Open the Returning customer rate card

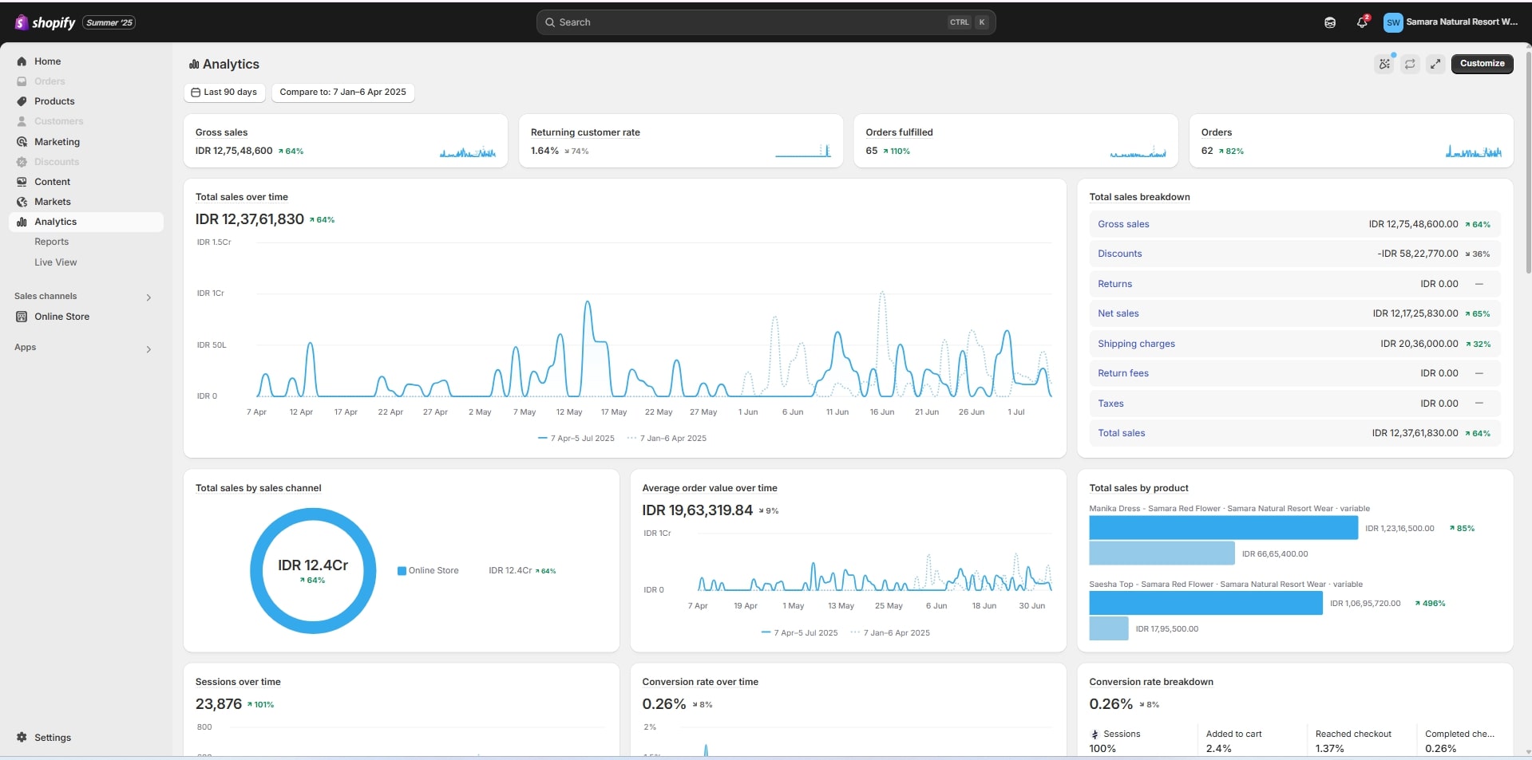point(681,141)
